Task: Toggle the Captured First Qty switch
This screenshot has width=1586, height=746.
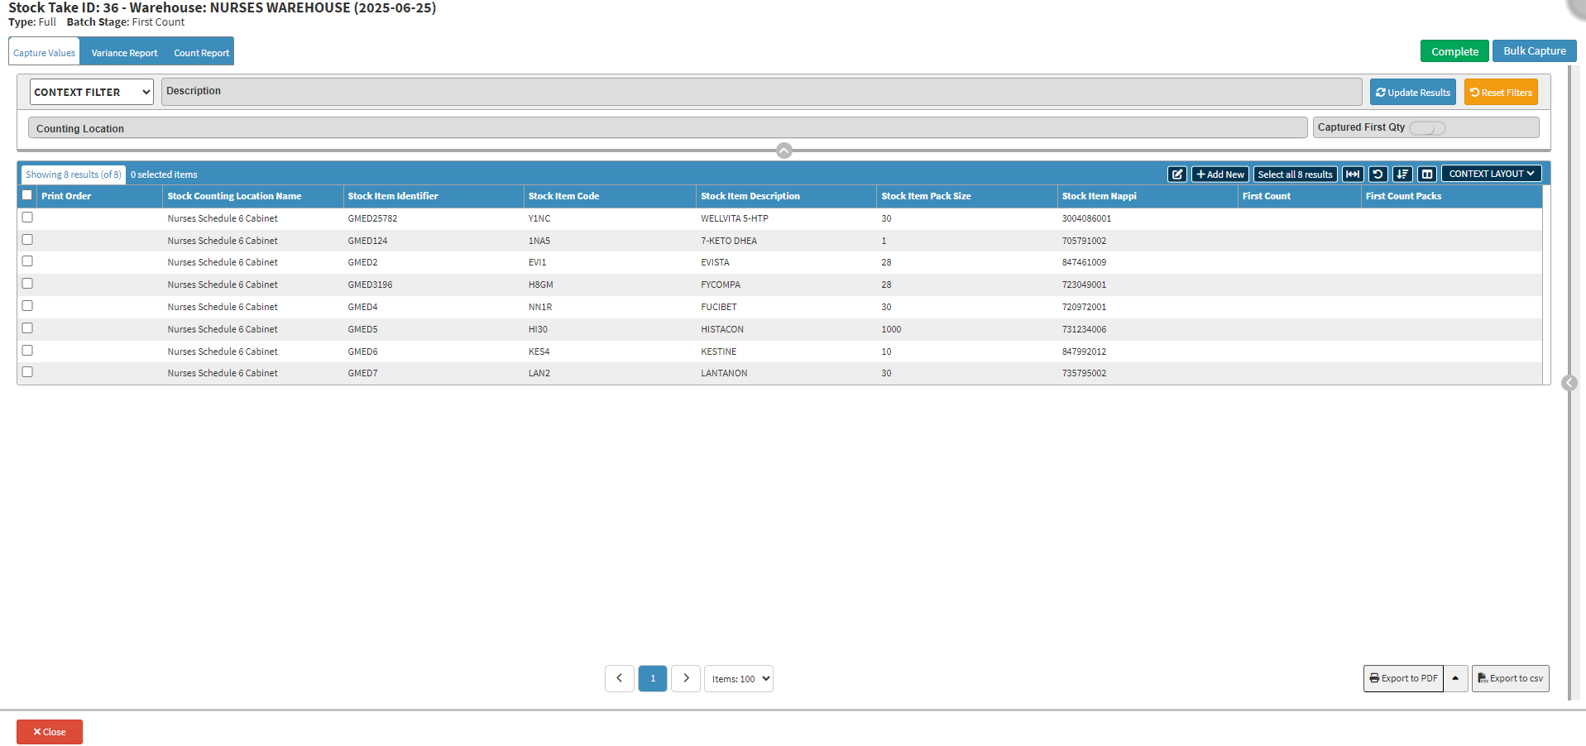Action: [1427, 128]
